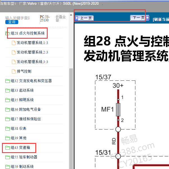Image resolution: width=169 pixels, height=169 pixels.
Task: Click the folder icon of 组33
Action: [x=8, y=91]
